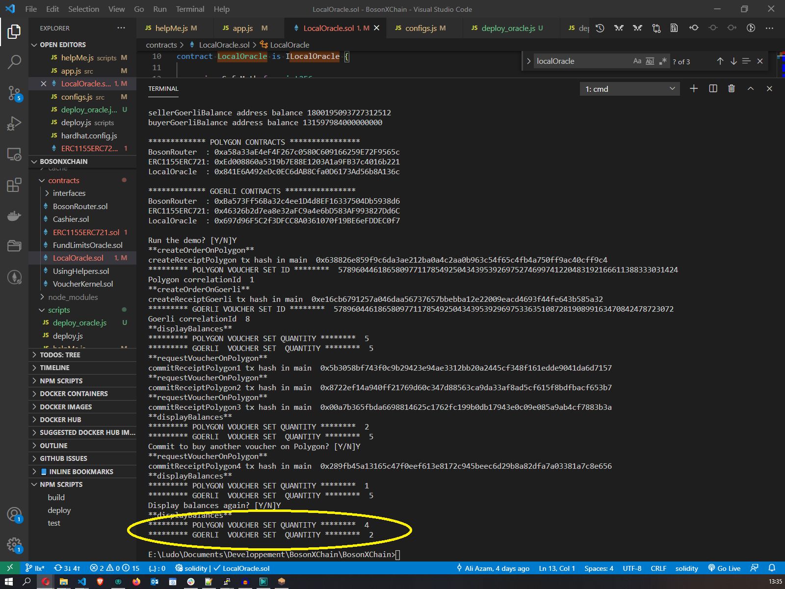Image resolution: width=785 pixels, height=589 pixels.
Task: Switch to the deploy_oracle.js tab
Action: [511, 28]
